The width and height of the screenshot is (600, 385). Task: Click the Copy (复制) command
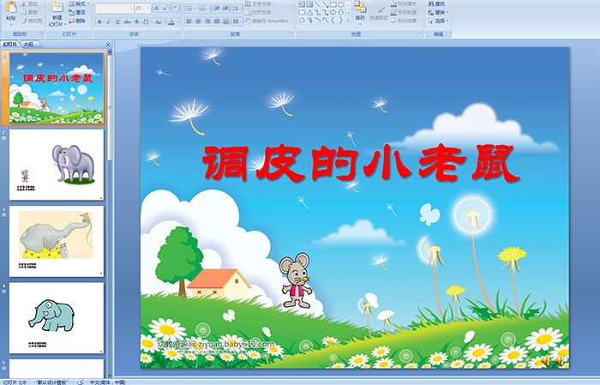tap(30, 12)
